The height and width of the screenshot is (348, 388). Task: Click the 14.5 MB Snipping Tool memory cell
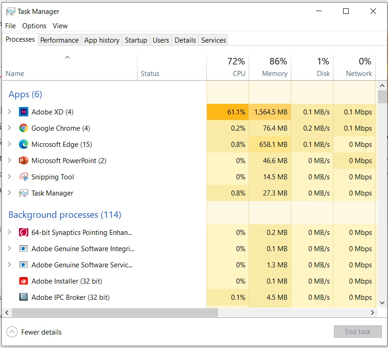[270, 177]
